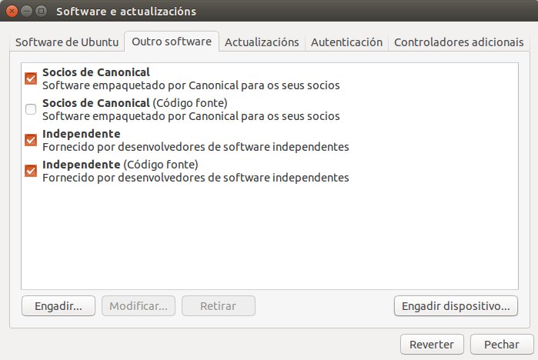The image size is (538, 360).
Task: Click the Engadir... button
Action: click(58, 306)
